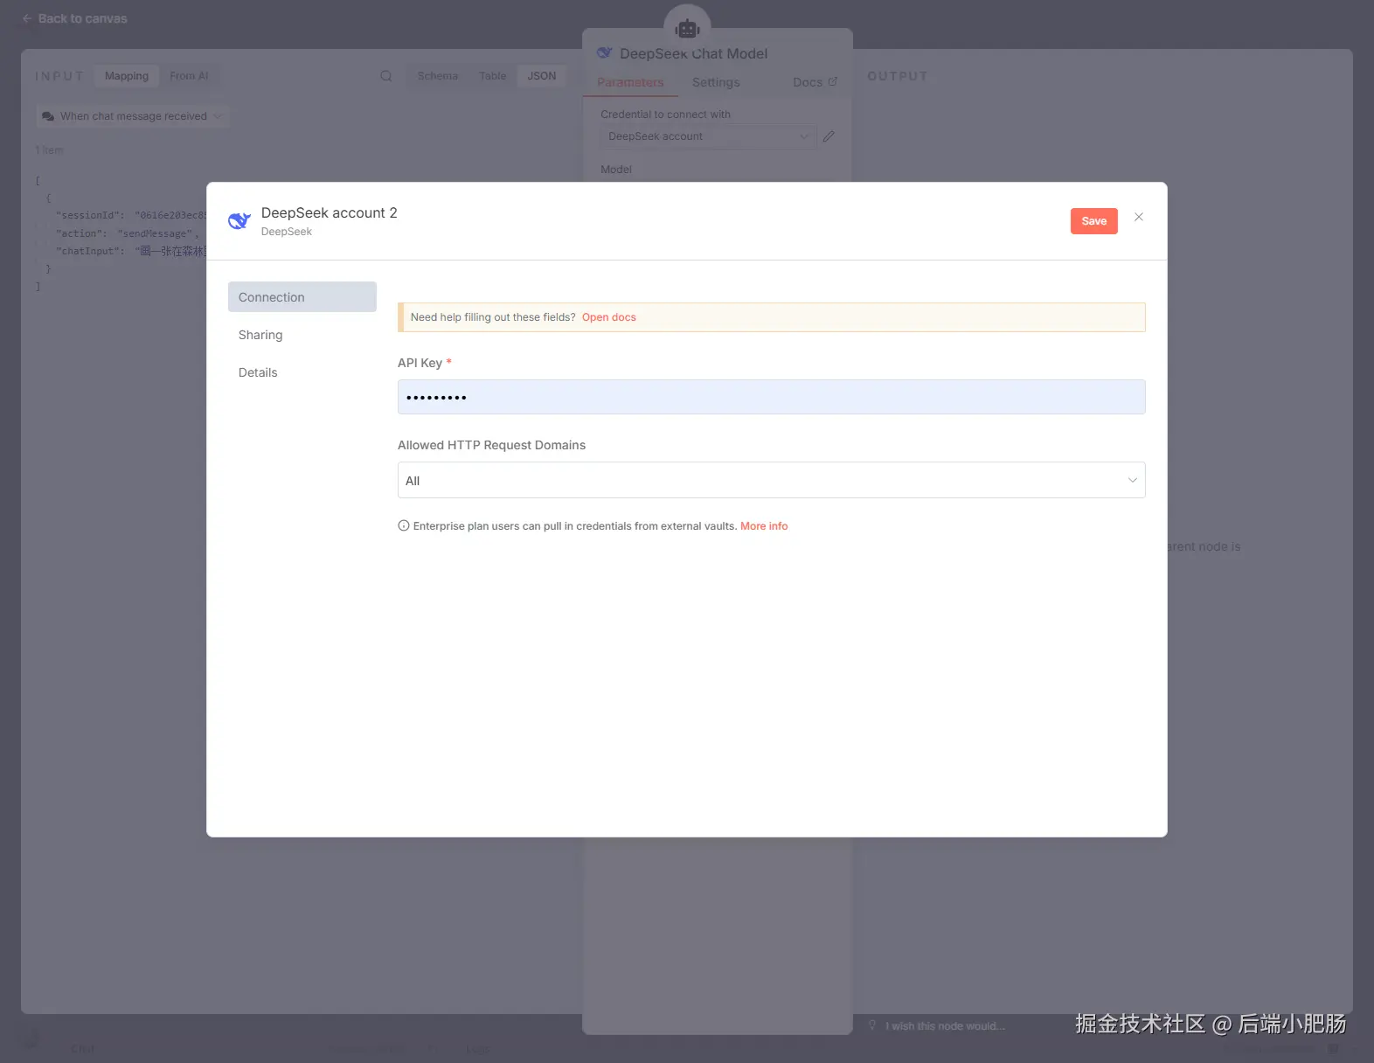The height and width of the screenshot is (1063, 1374).
Task: Switch input view to Mapping
Action: pos(127,76)
